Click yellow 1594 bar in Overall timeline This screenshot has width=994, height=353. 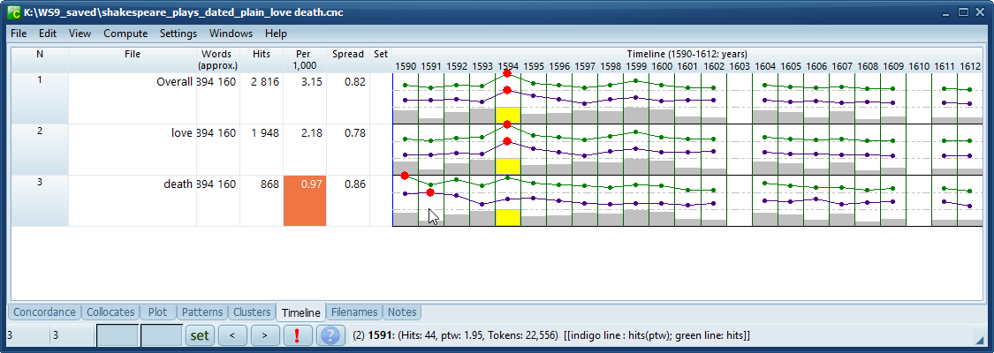(508, 115)
